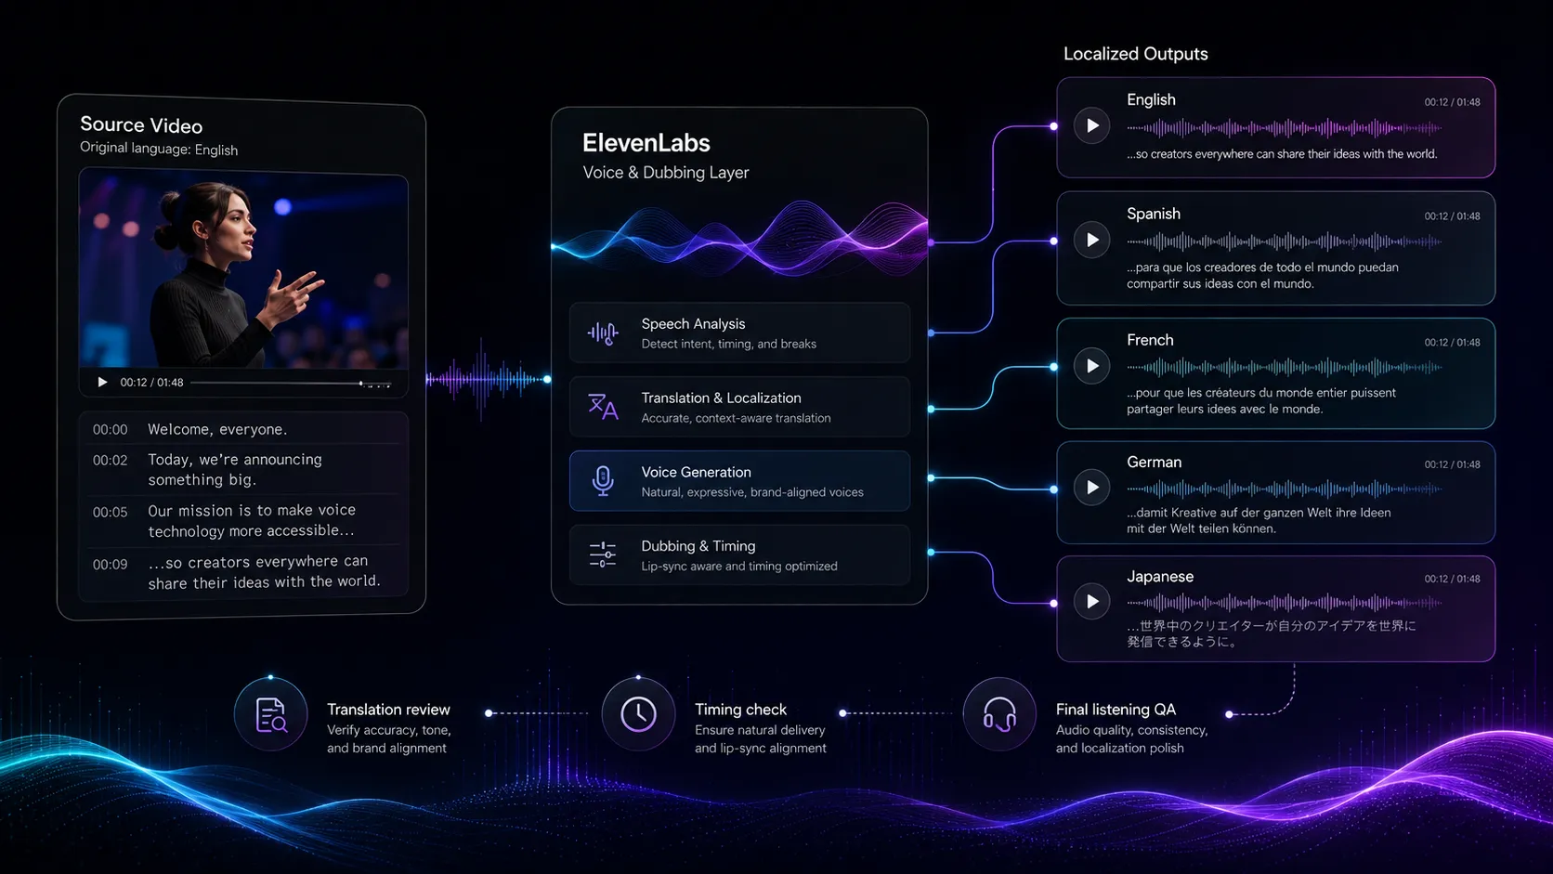Screen dimensions: 1553x874
Task: Play the Japanese output audio
Action: pyautogui.click(x=1092, y=602)
